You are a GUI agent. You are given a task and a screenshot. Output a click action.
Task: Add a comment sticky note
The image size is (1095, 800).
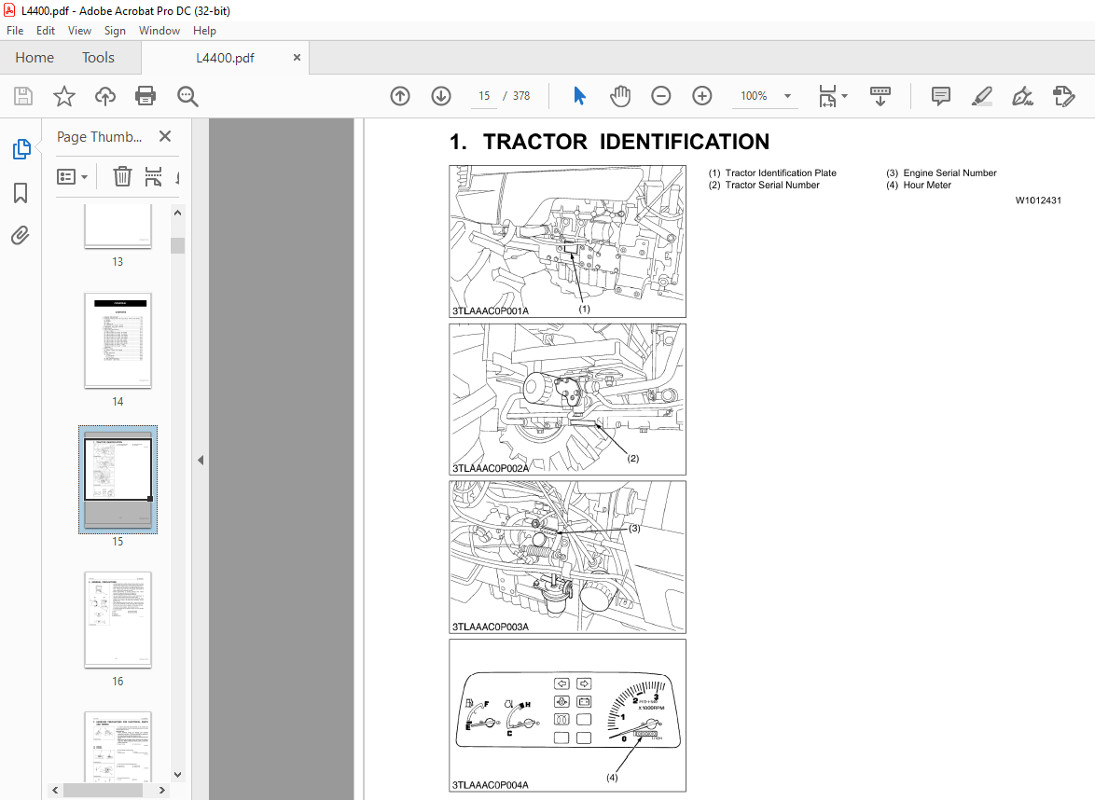(x=941, y=96)
